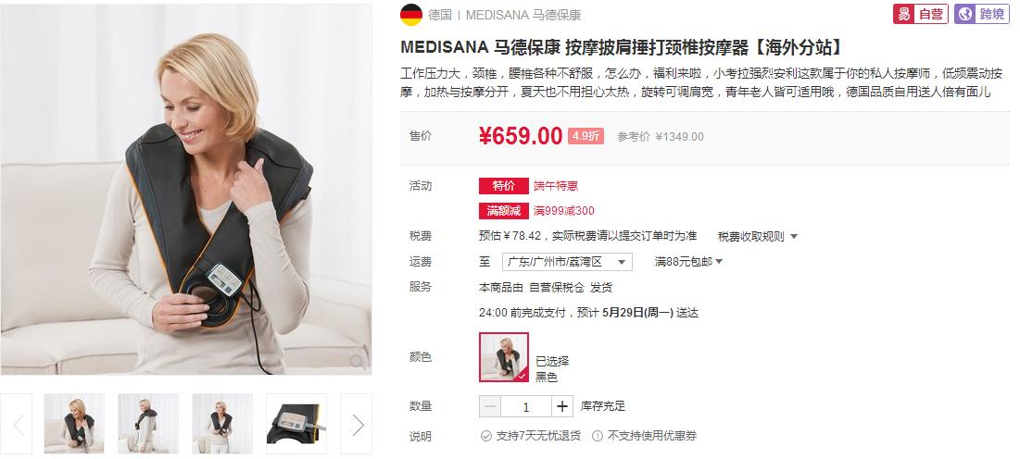
Task: Click the 特价 promotion tag
Action: [x=503, y=186]
